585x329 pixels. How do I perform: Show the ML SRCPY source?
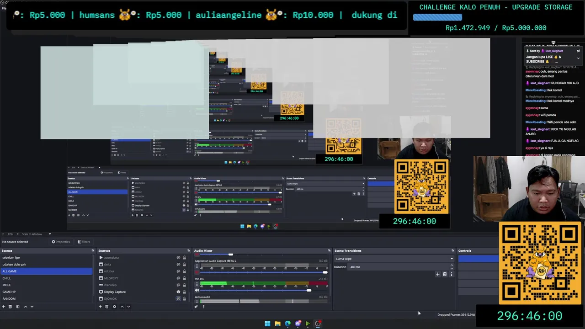coord(178,278)
